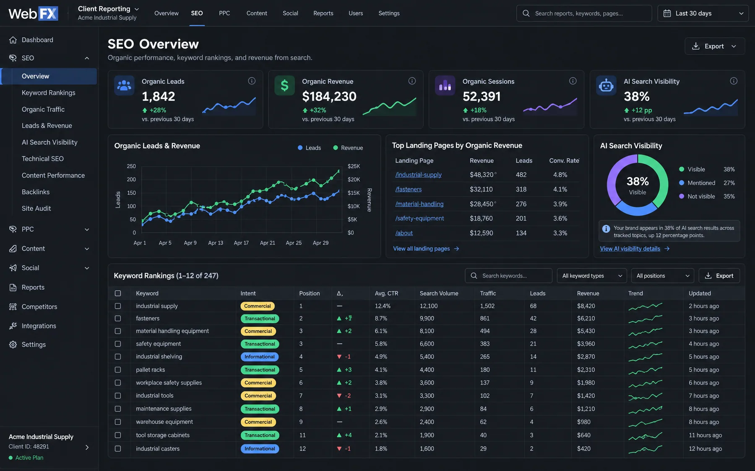The height and width of the screenshot is (471, 755).
Task: Open the /fasteners landing page link
Action: tap(409, 189)
